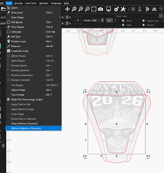The image size is (164, 173).
Task: Open Device Settings wrench icon
Action: point(123,9)
